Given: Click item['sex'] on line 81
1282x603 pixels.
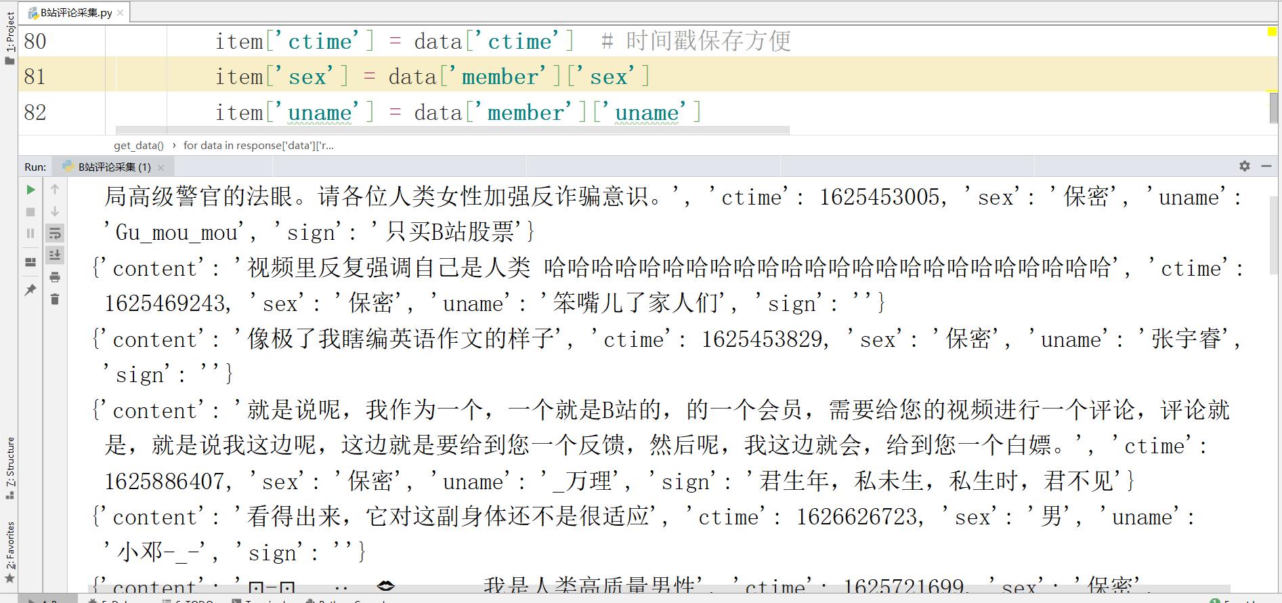Looking at the screenshot, I should [x=282, y=77].
